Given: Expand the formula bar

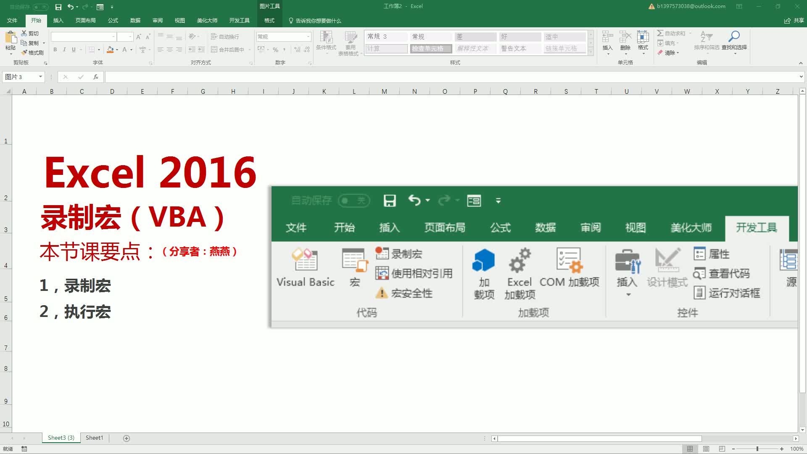Looking at the screenshot, I should click(x=801, y=77).
